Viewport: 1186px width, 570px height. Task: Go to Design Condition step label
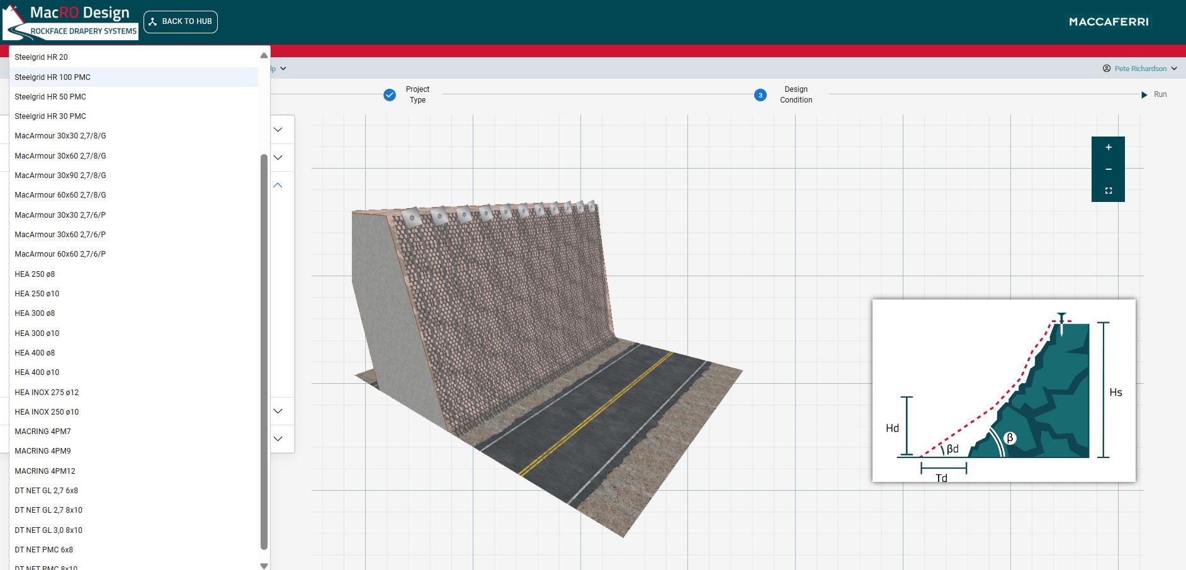pyautogui.click(x=796, y=94)
